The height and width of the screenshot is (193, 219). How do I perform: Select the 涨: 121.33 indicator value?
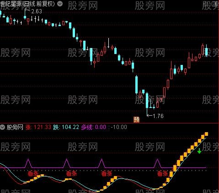tap(38, 127)
